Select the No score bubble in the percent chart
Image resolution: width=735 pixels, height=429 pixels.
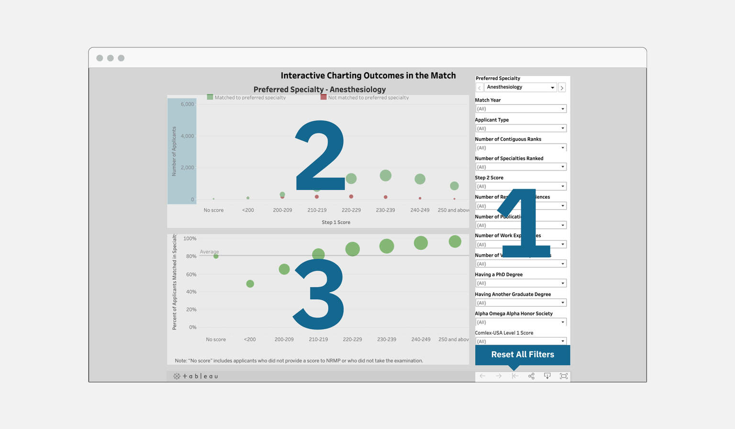[216, 256]
